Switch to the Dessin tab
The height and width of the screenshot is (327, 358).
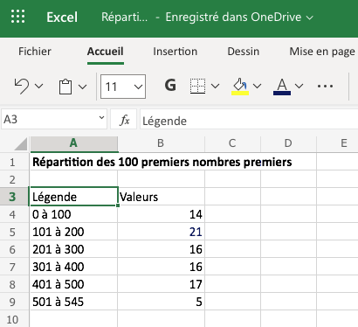244,52
